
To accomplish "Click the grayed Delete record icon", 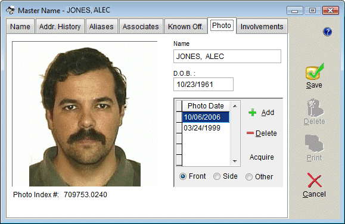I will pos(315,108).
